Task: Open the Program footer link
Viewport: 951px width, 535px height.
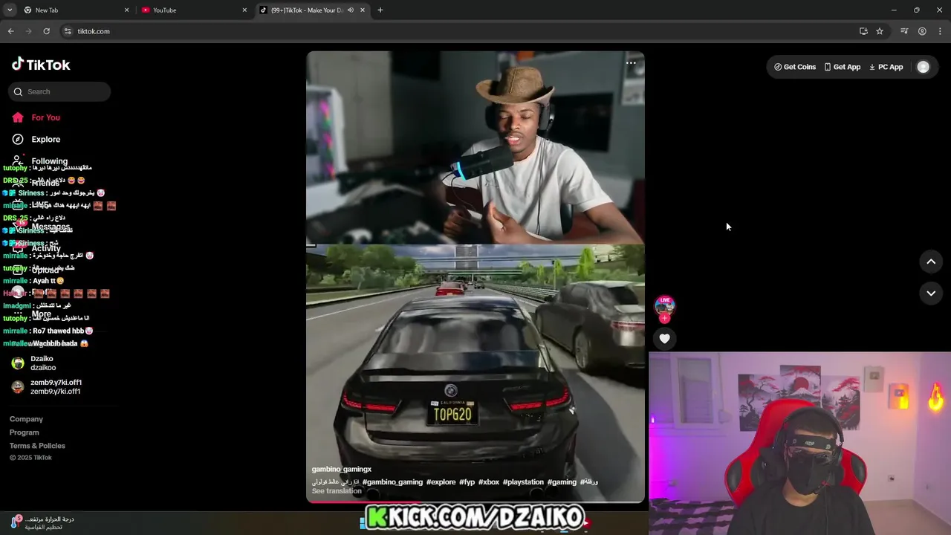Action: pos(25,432)
